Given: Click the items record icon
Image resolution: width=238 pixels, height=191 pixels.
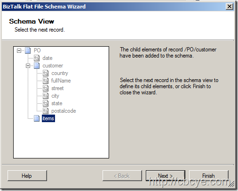Looking at the screenshot, I should pos(37,118).
